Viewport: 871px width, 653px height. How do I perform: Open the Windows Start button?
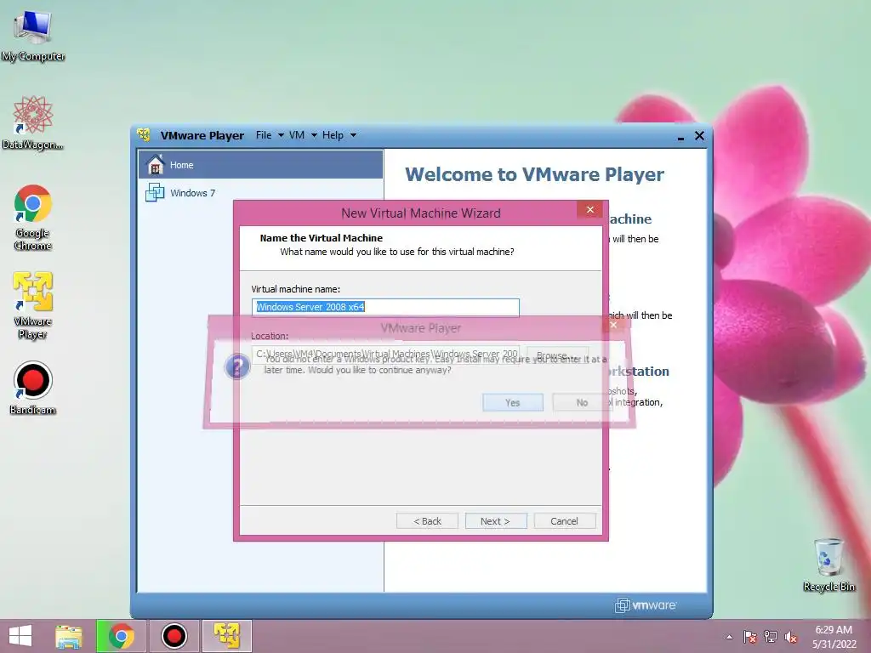20,636
